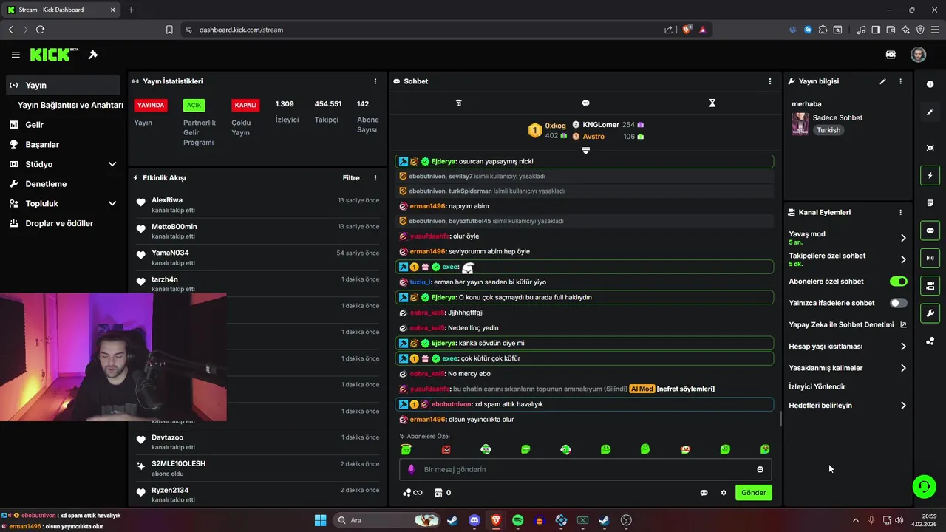The image size is (946, 532).
Task: Click the chat bubble icon beside Gönder
Action: coord(704,493)
